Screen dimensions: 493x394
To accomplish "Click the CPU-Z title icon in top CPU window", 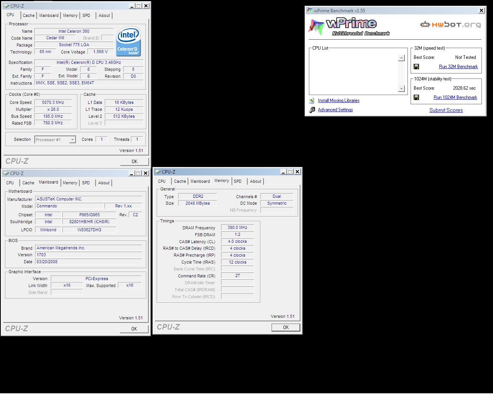I will (7, 6).
